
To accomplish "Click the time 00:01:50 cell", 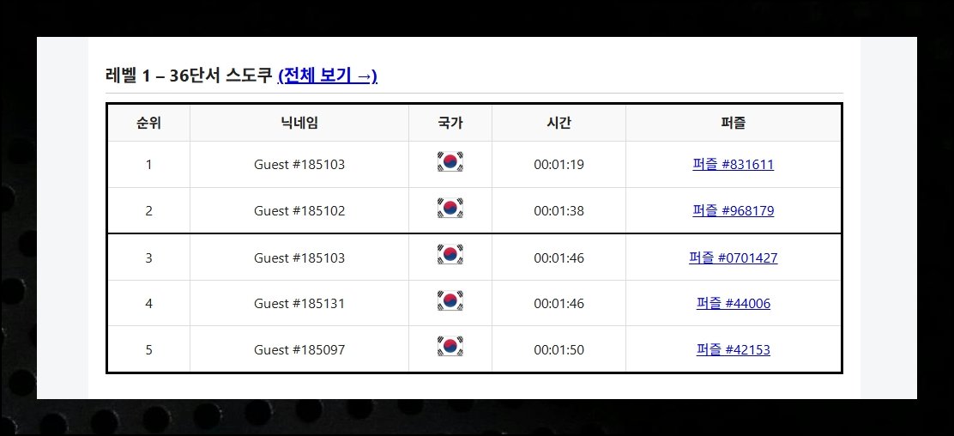I will [559, 349].
